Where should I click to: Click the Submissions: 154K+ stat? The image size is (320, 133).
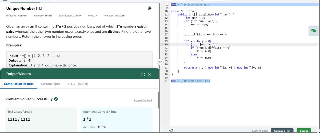point(70,16)
